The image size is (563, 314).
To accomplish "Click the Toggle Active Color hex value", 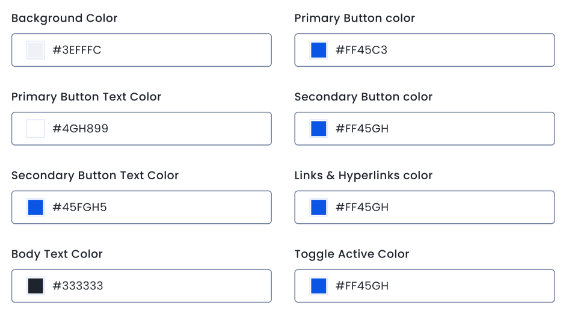I will [x=362, y=286].
